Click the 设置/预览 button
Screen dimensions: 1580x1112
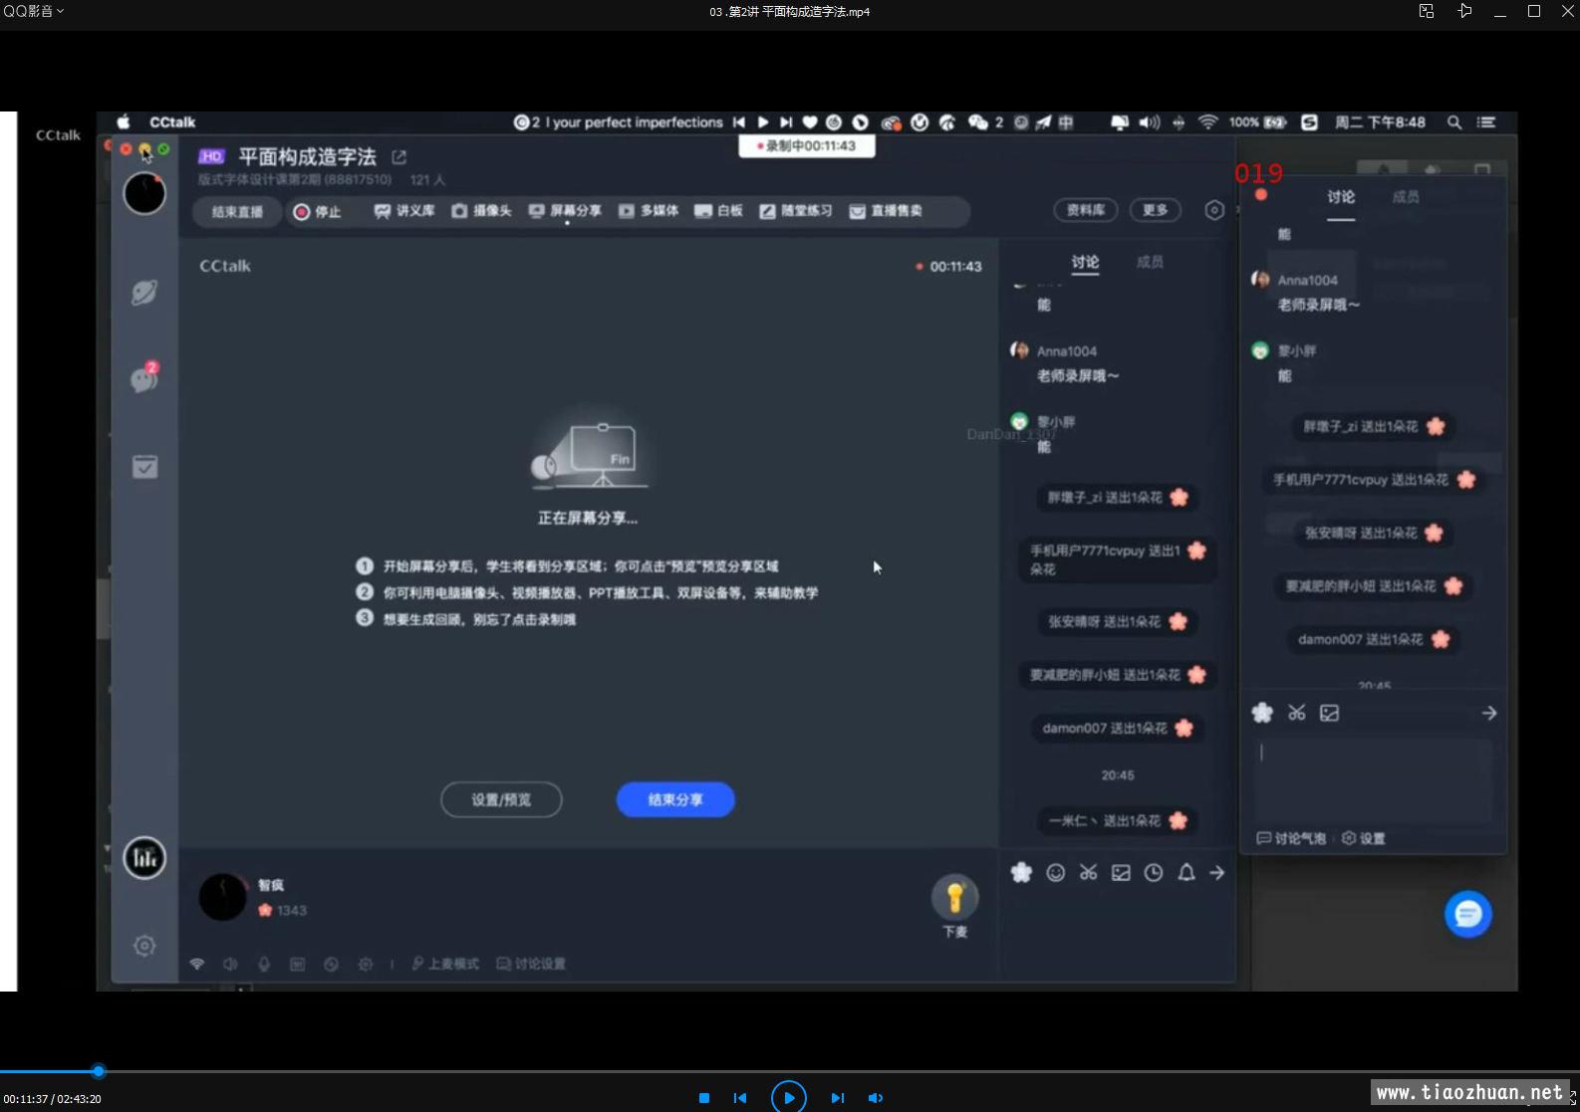501,799
